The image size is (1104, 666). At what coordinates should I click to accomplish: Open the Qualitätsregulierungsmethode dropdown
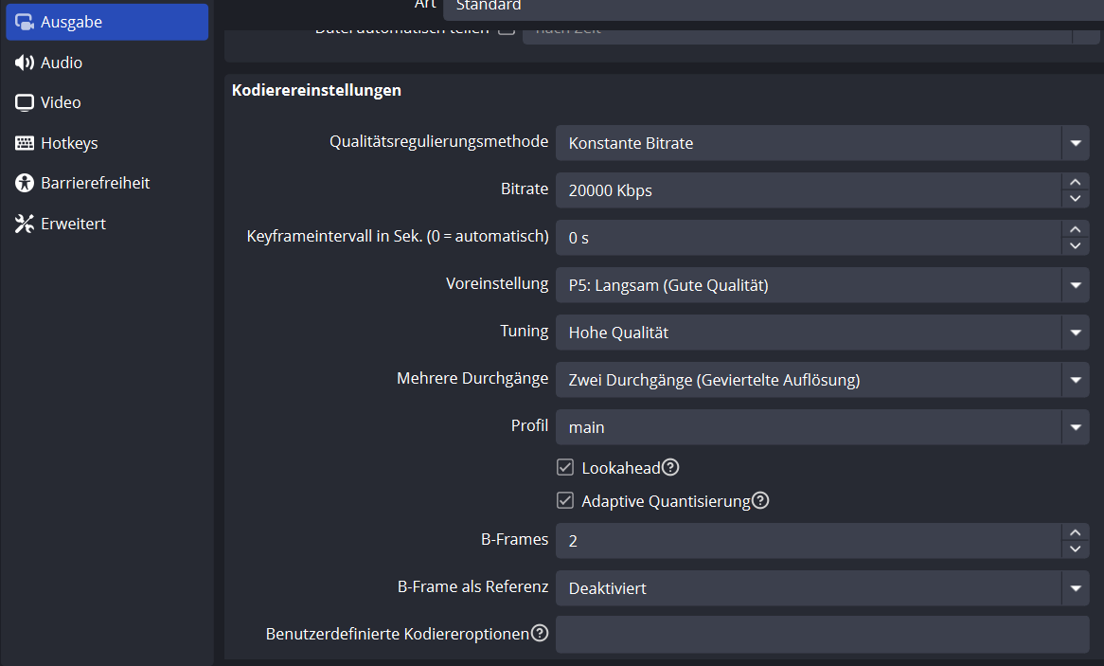coord(823,143)
